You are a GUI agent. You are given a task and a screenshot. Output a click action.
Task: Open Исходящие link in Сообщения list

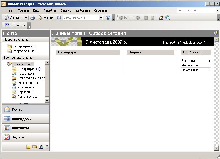point(190,70)
